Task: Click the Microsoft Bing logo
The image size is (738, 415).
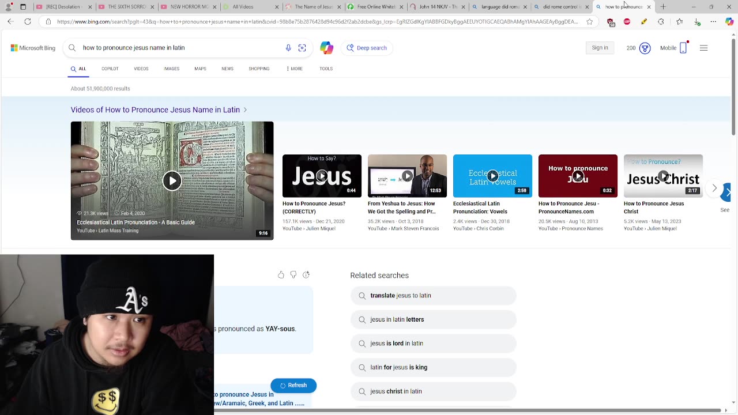Action: click(x=33, y=48)
